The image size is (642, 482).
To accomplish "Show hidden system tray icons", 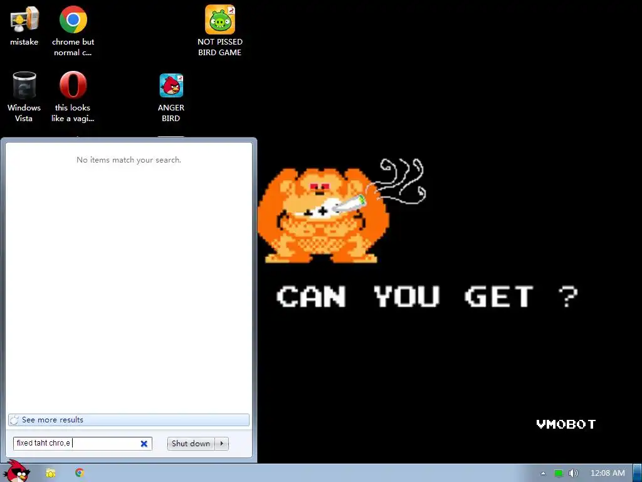I will 544,473.
